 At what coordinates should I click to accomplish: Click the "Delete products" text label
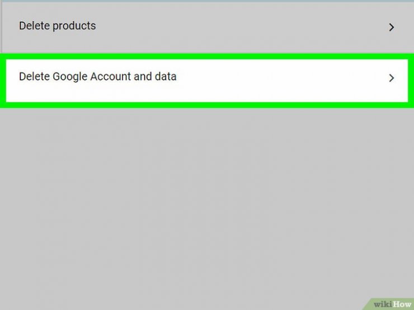(57, 26)
